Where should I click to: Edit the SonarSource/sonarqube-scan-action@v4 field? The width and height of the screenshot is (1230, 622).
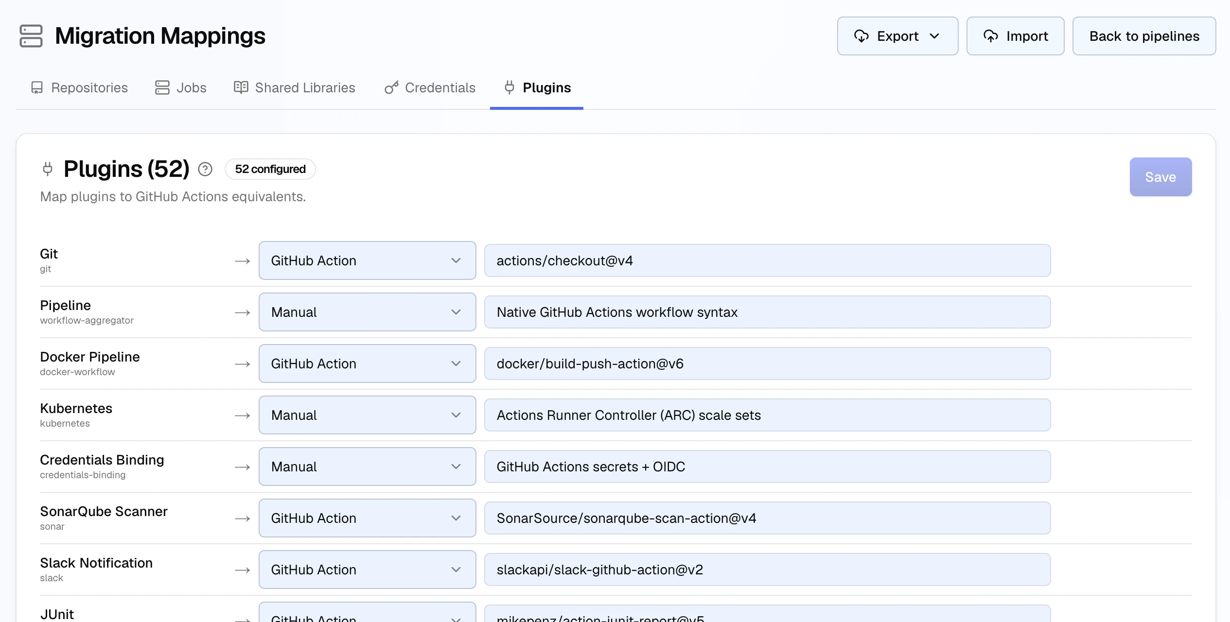pyautogui.click(x=767, y=518)
